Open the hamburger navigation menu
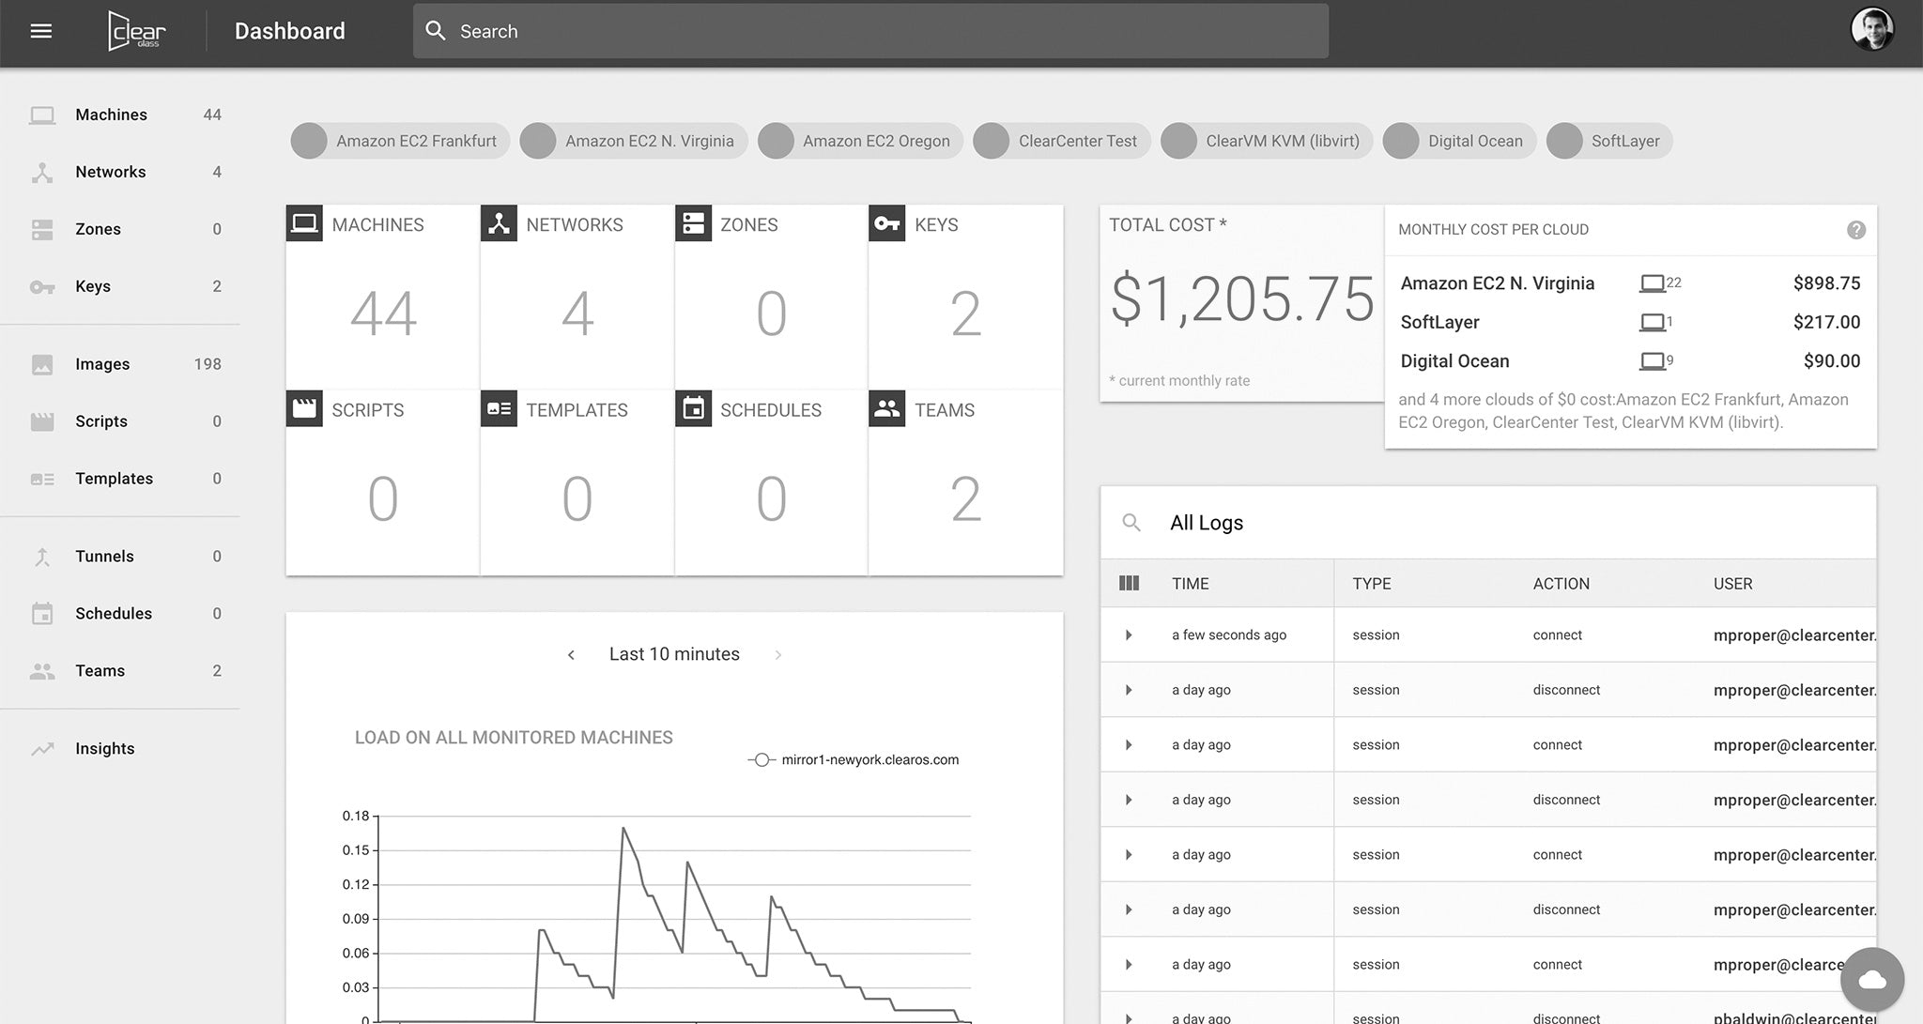 coord(40,31)
